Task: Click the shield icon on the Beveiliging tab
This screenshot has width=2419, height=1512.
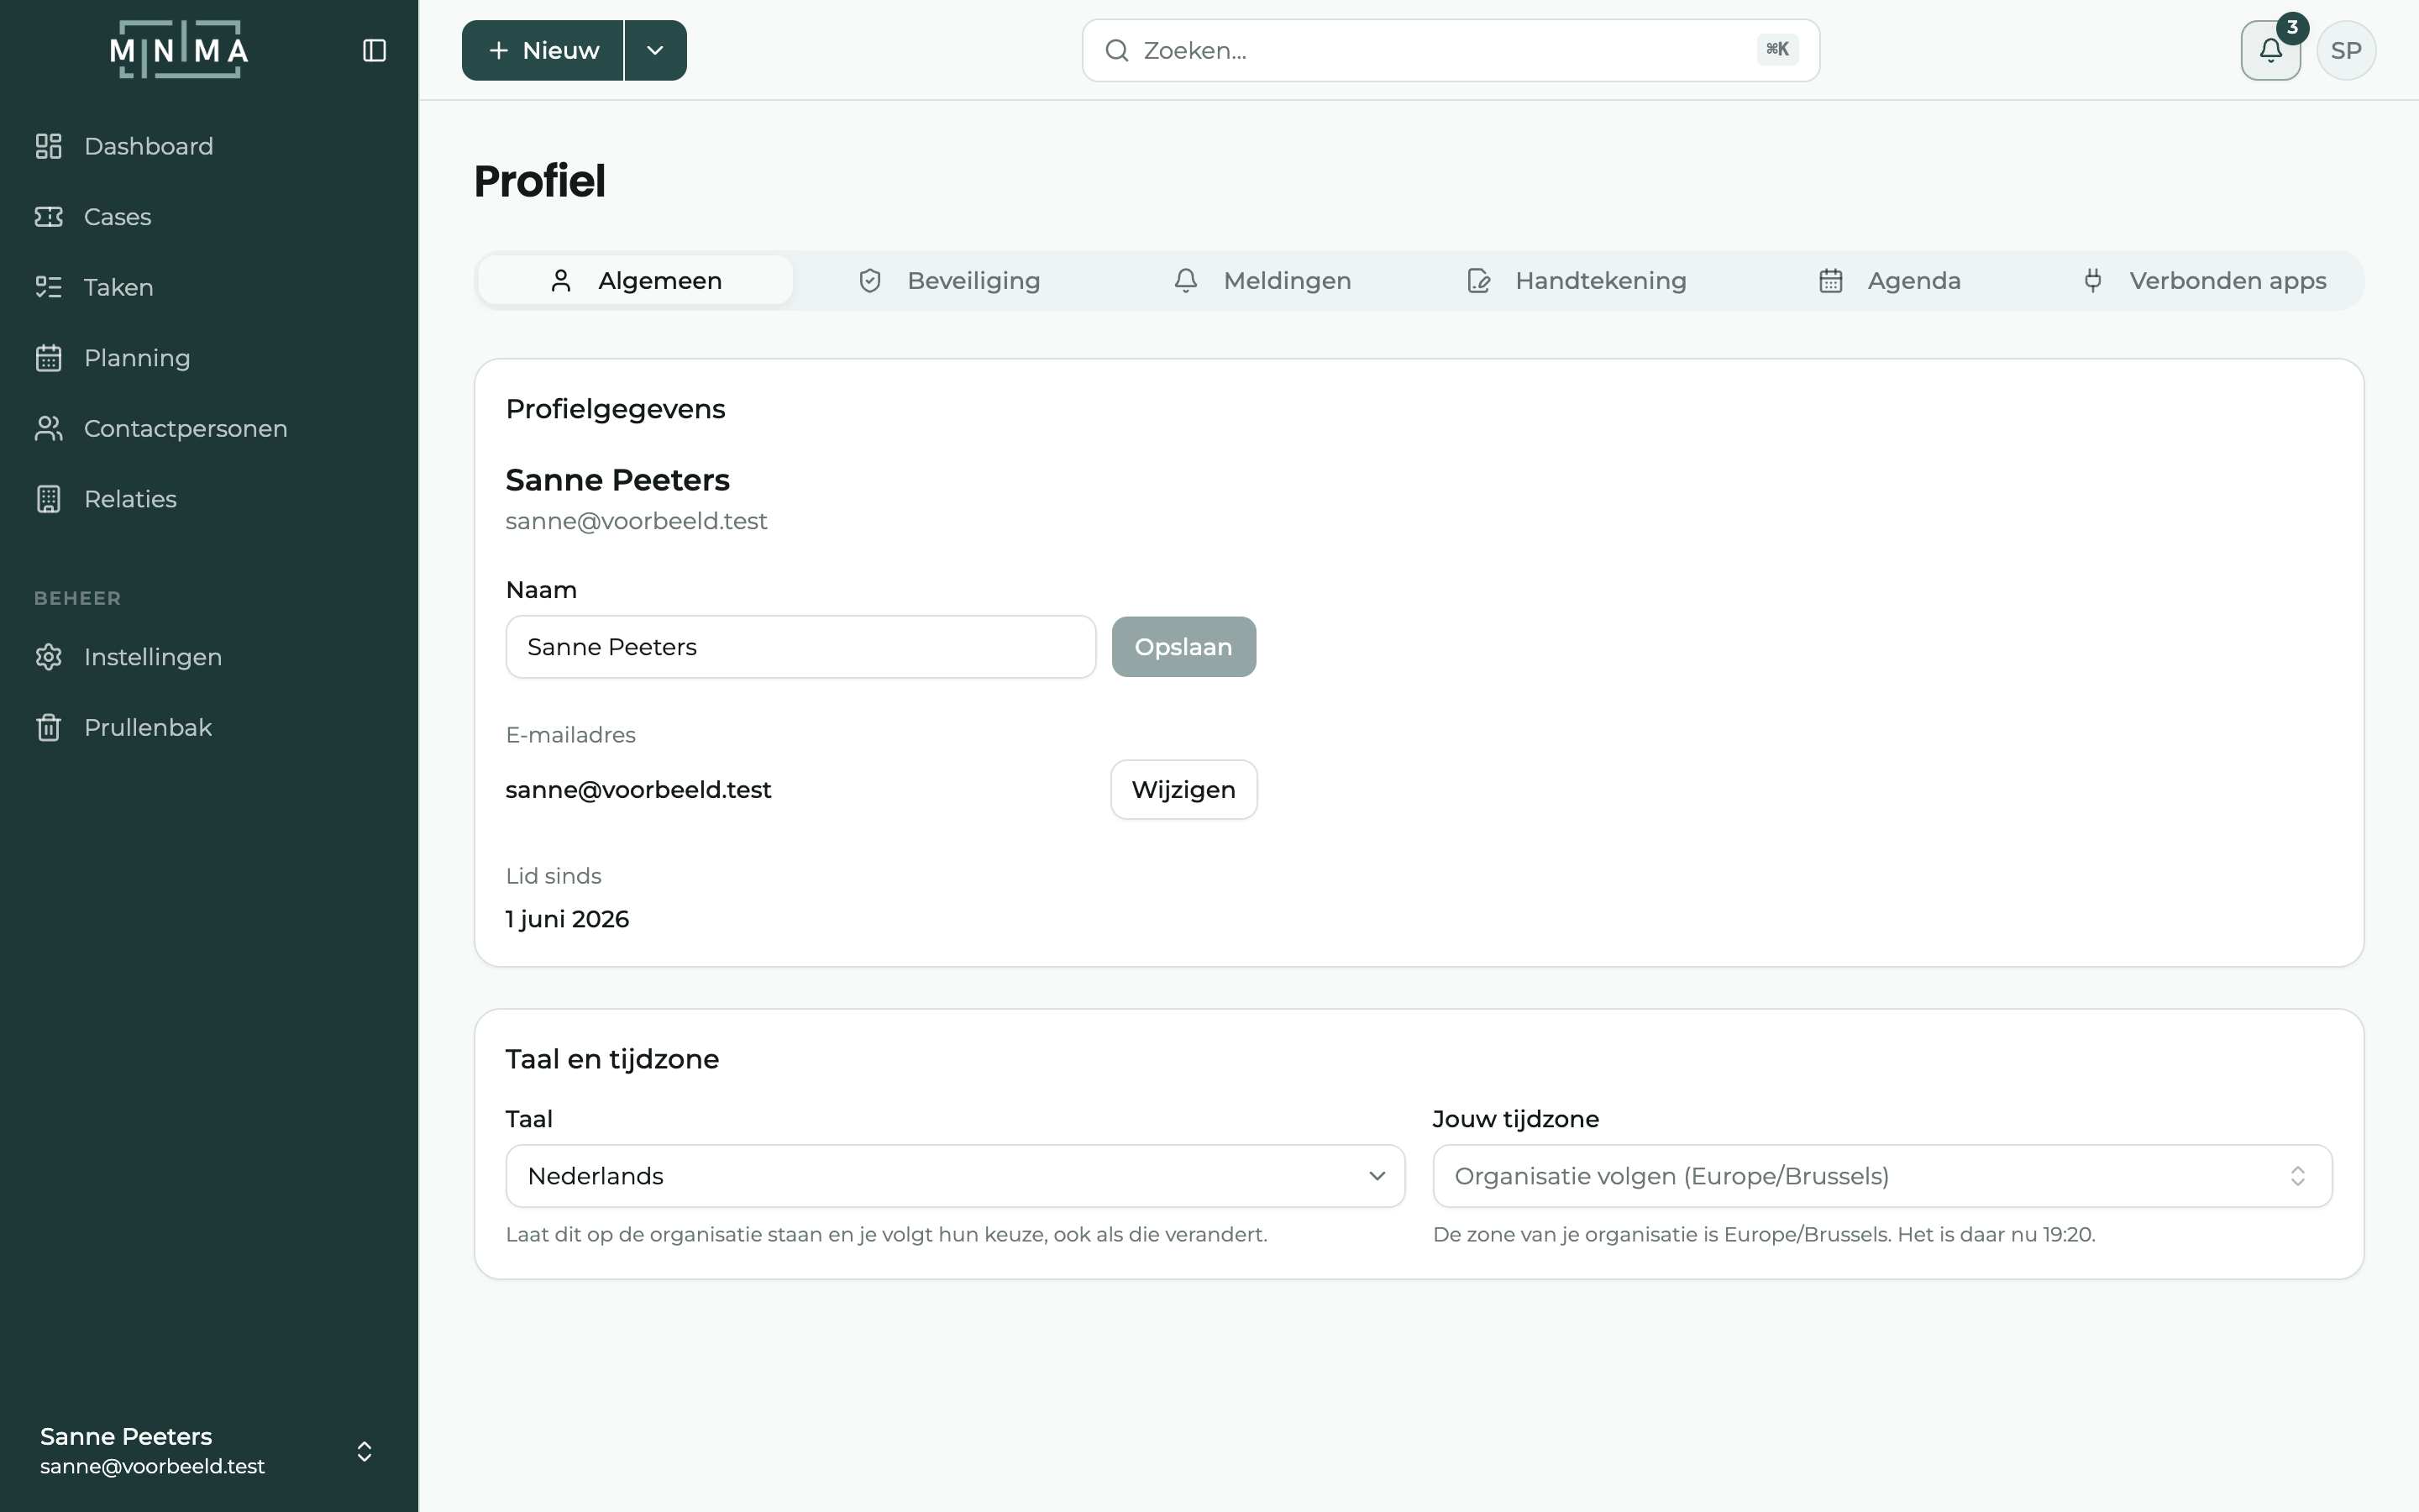Action: (869, 281)
